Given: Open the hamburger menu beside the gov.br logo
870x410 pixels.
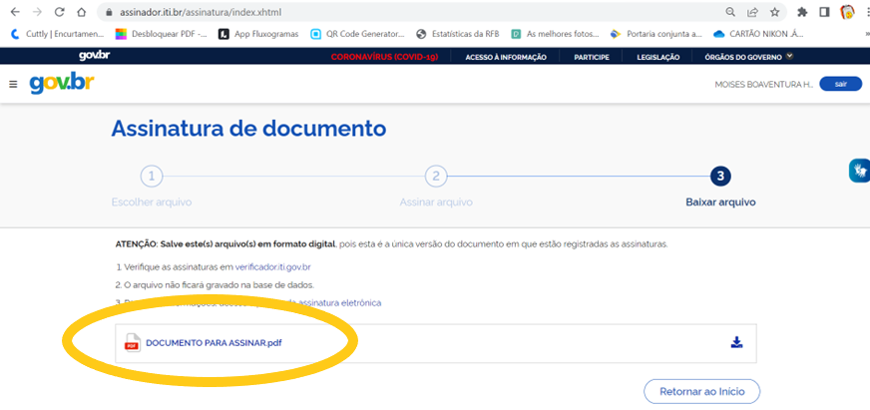Looking at the screenshot, I should pyautogui.click(x=13, y=84).
